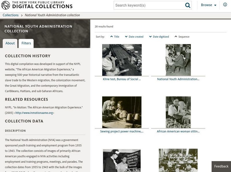The height and width of the screenshot is (172, 231).
Task: Open the Kline test photo thumbnail
Action: [x=122, y=60]
